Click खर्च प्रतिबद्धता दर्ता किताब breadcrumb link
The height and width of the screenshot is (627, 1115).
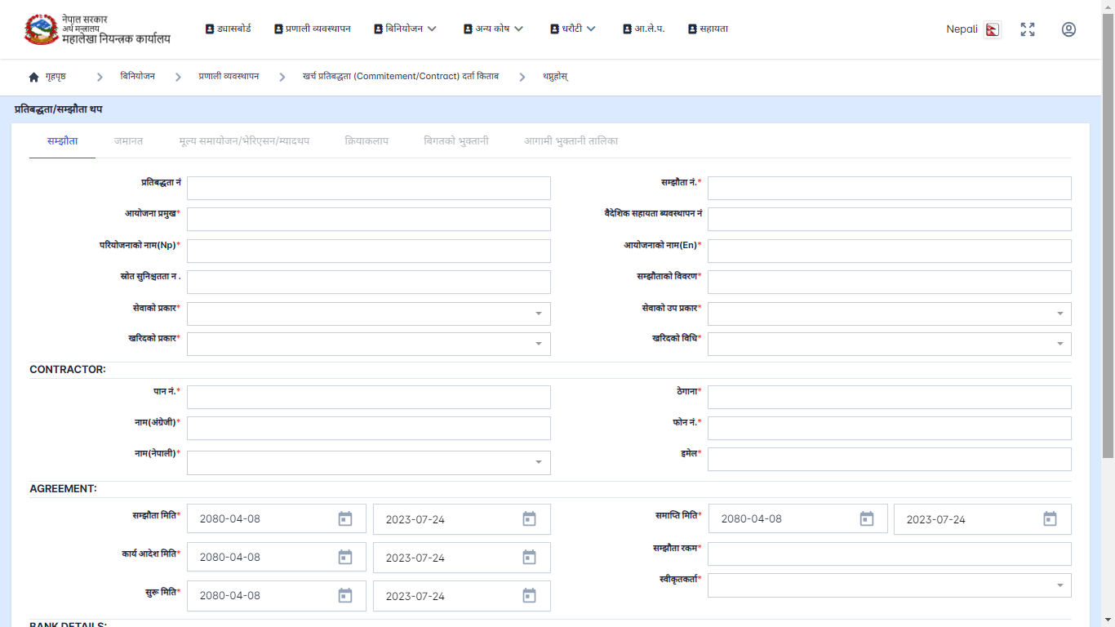pos(400,77)
